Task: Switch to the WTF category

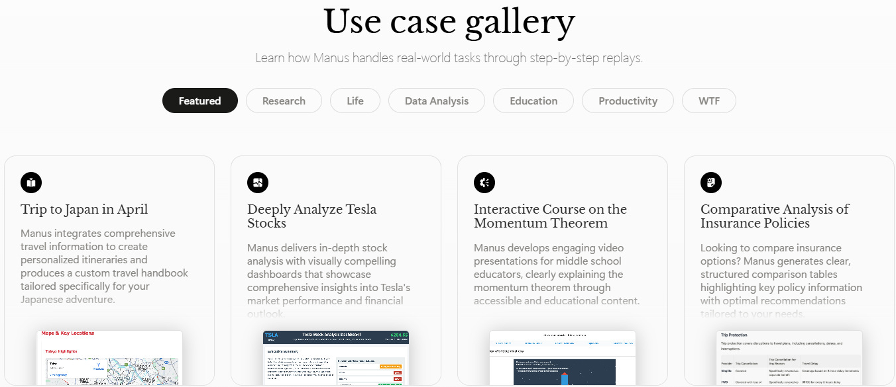Action: coord(709,101)
